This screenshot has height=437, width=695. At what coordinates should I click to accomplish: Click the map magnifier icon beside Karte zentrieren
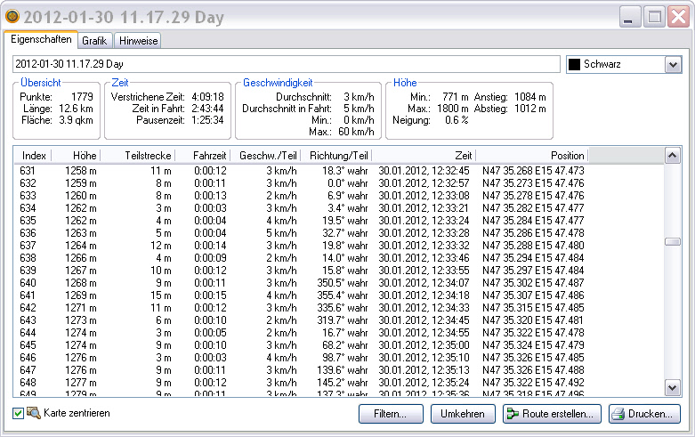tap(34, 413)
